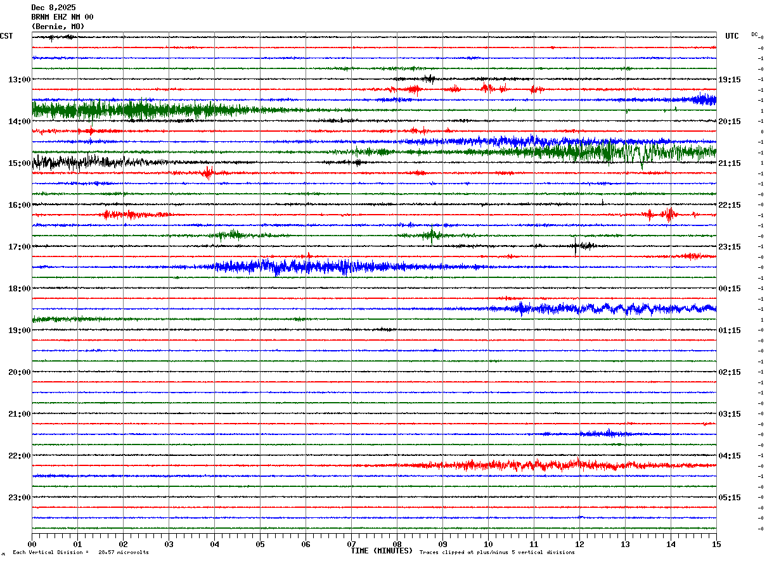Click minute tick label 12 on time axis
The image size is (767, 561).
[579, 545]
